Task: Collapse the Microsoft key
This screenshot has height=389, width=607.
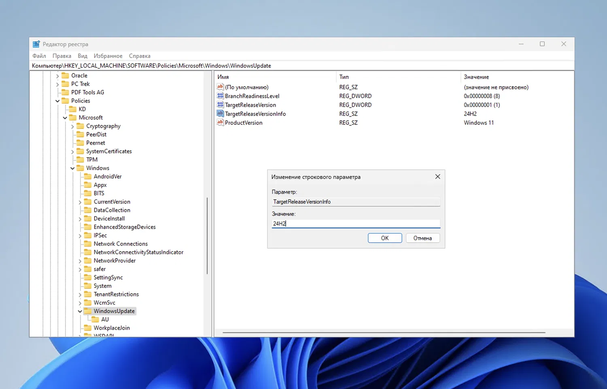Action: tap(65, 118)
